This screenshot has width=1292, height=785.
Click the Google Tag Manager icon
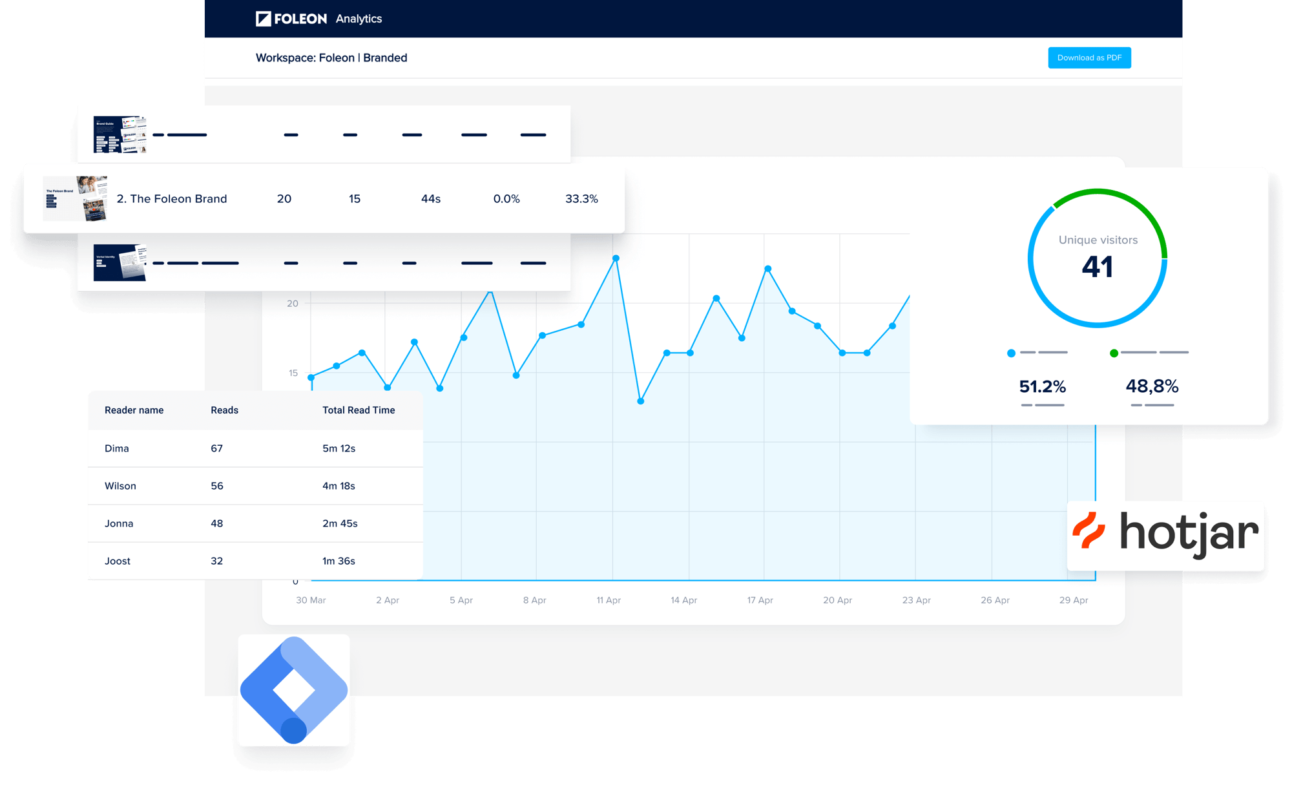pyautogui.click(x=294, y=689)
